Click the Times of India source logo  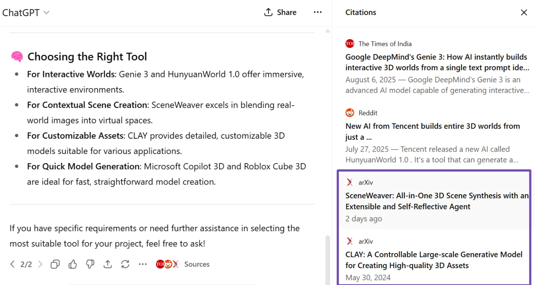coord(350,44)
